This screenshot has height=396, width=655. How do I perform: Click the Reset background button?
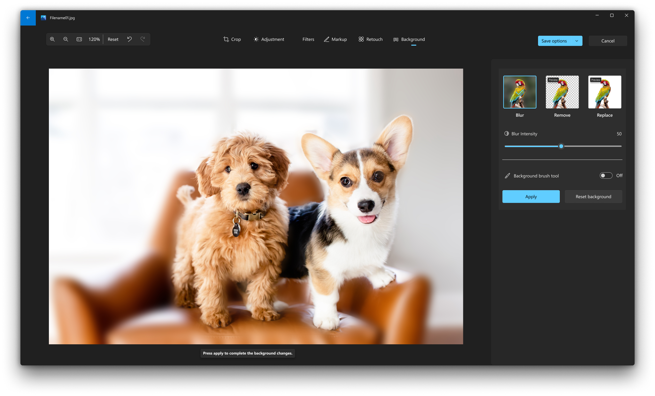[x=593, y=196]
